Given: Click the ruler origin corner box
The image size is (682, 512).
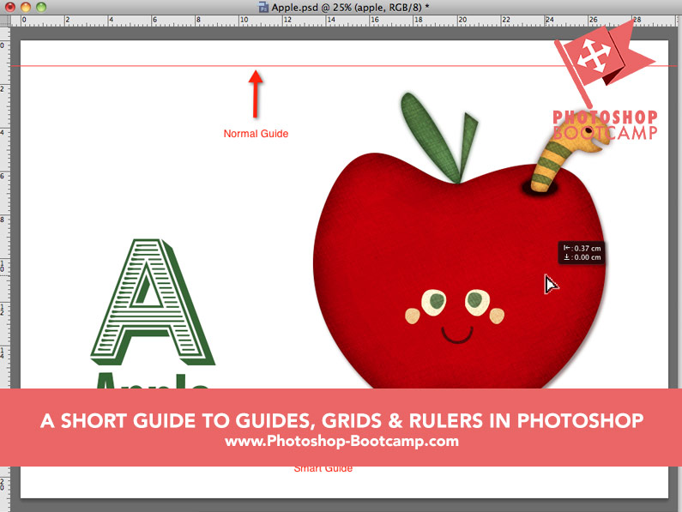Looking at the screenshot, I should (x=5, y=21).
